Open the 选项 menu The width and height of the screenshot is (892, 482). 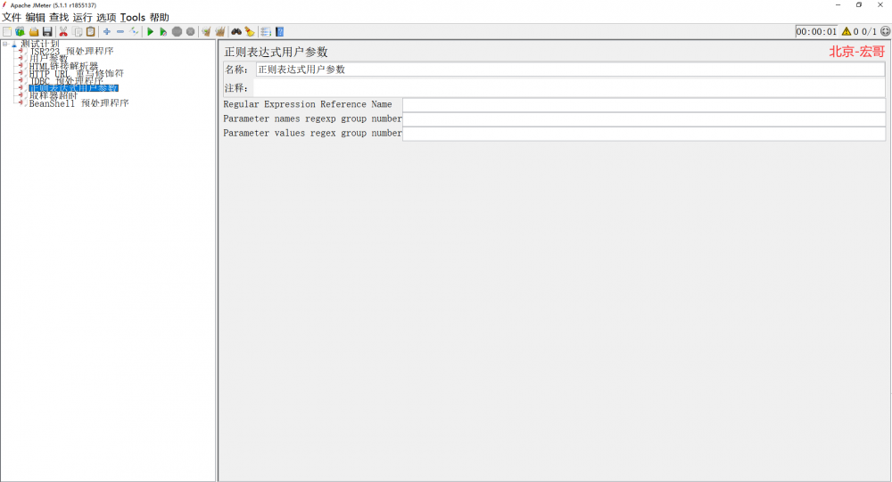[x=106, y=18]
